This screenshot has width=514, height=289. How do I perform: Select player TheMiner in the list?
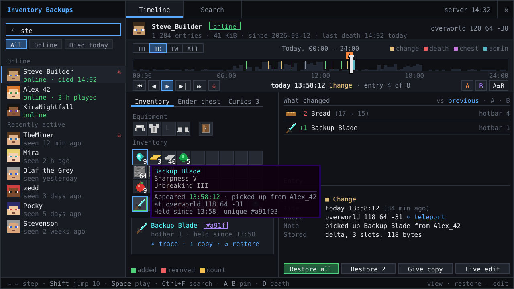63,138
